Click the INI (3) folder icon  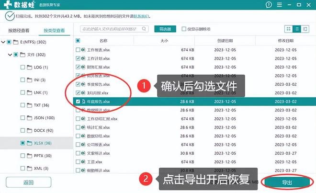pos(29,80)
